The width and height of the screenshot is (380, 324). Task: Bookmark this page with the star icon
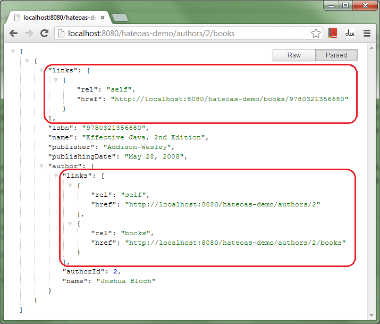tap(316, 34)
